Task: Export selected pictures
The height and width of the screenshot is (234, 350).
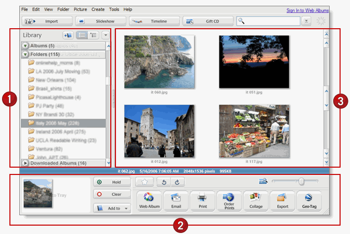Action: [283, 201]
